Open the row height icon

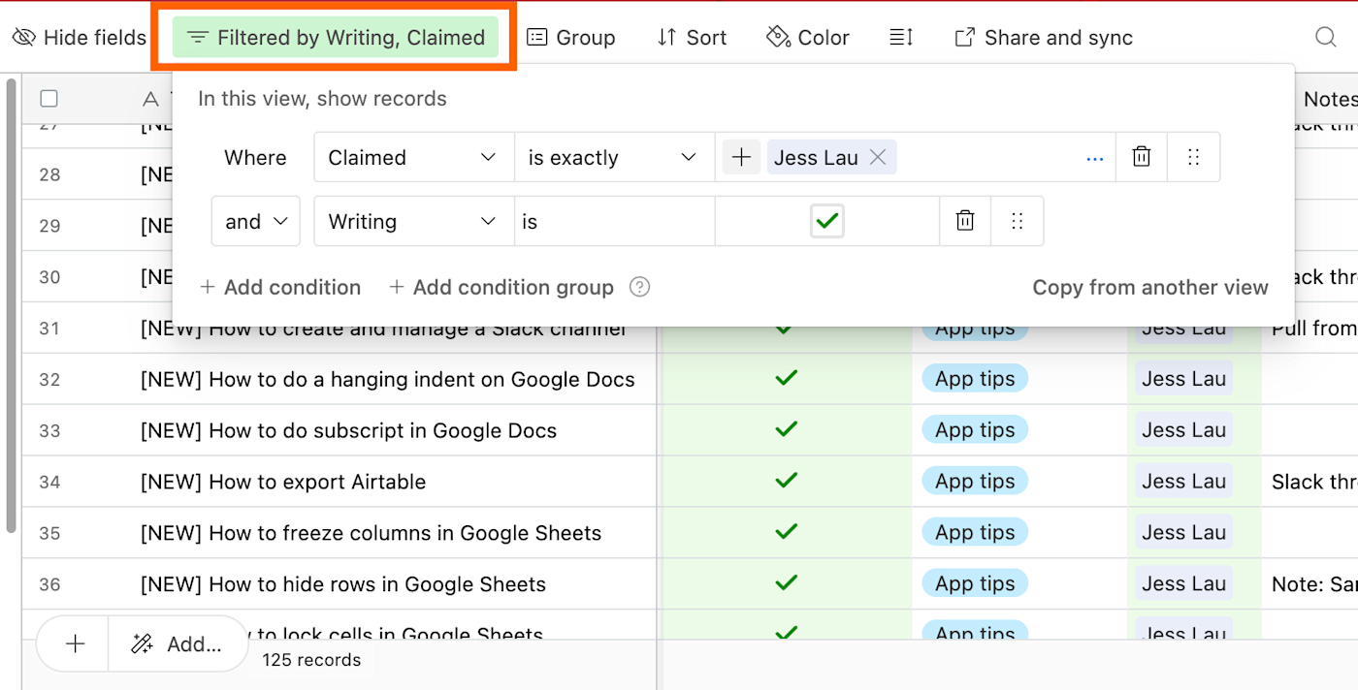(x=901, y=38)
